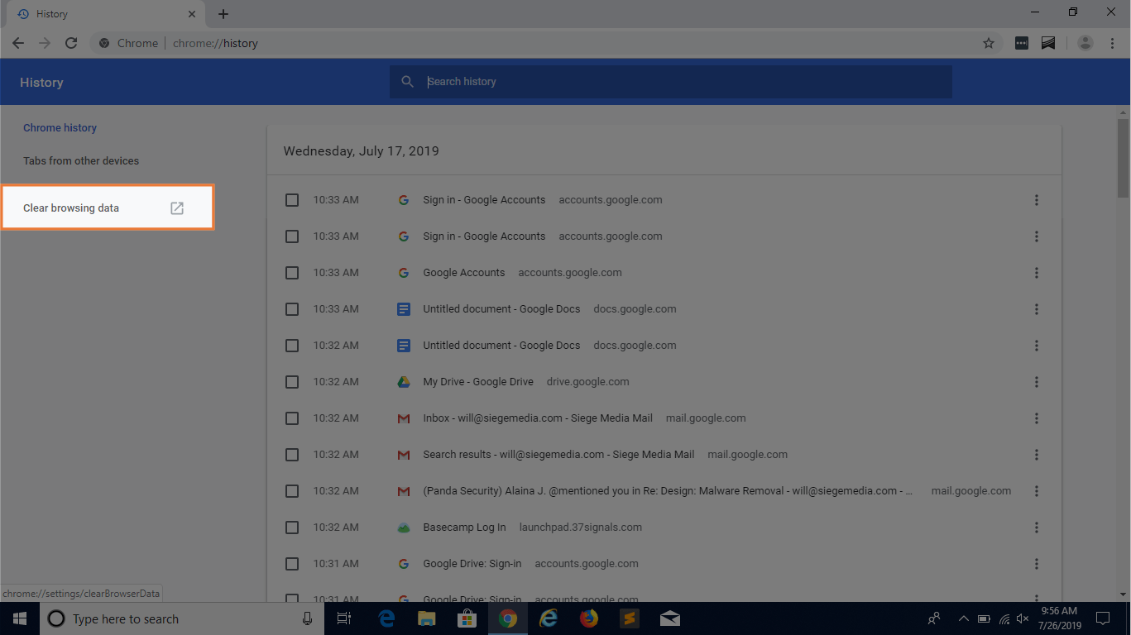Click the Wednesday, July 17, 2019 heading

click(x=361, y=151)
